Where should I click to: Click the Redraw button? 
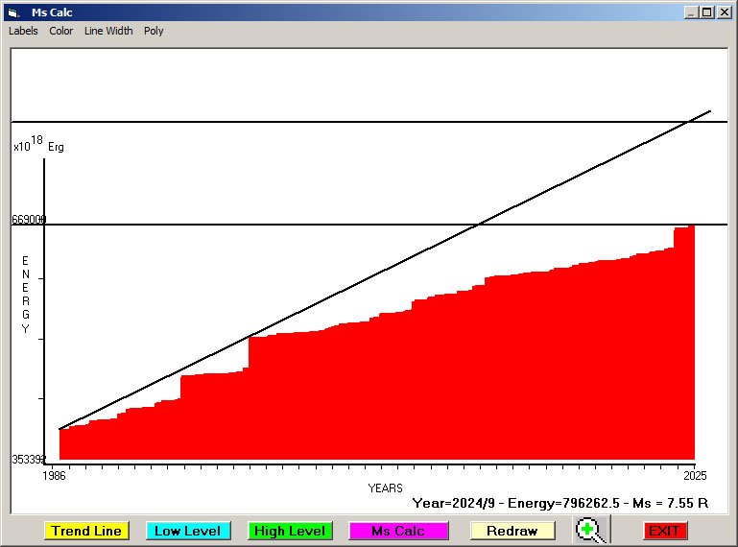click(x=512, y=531)
